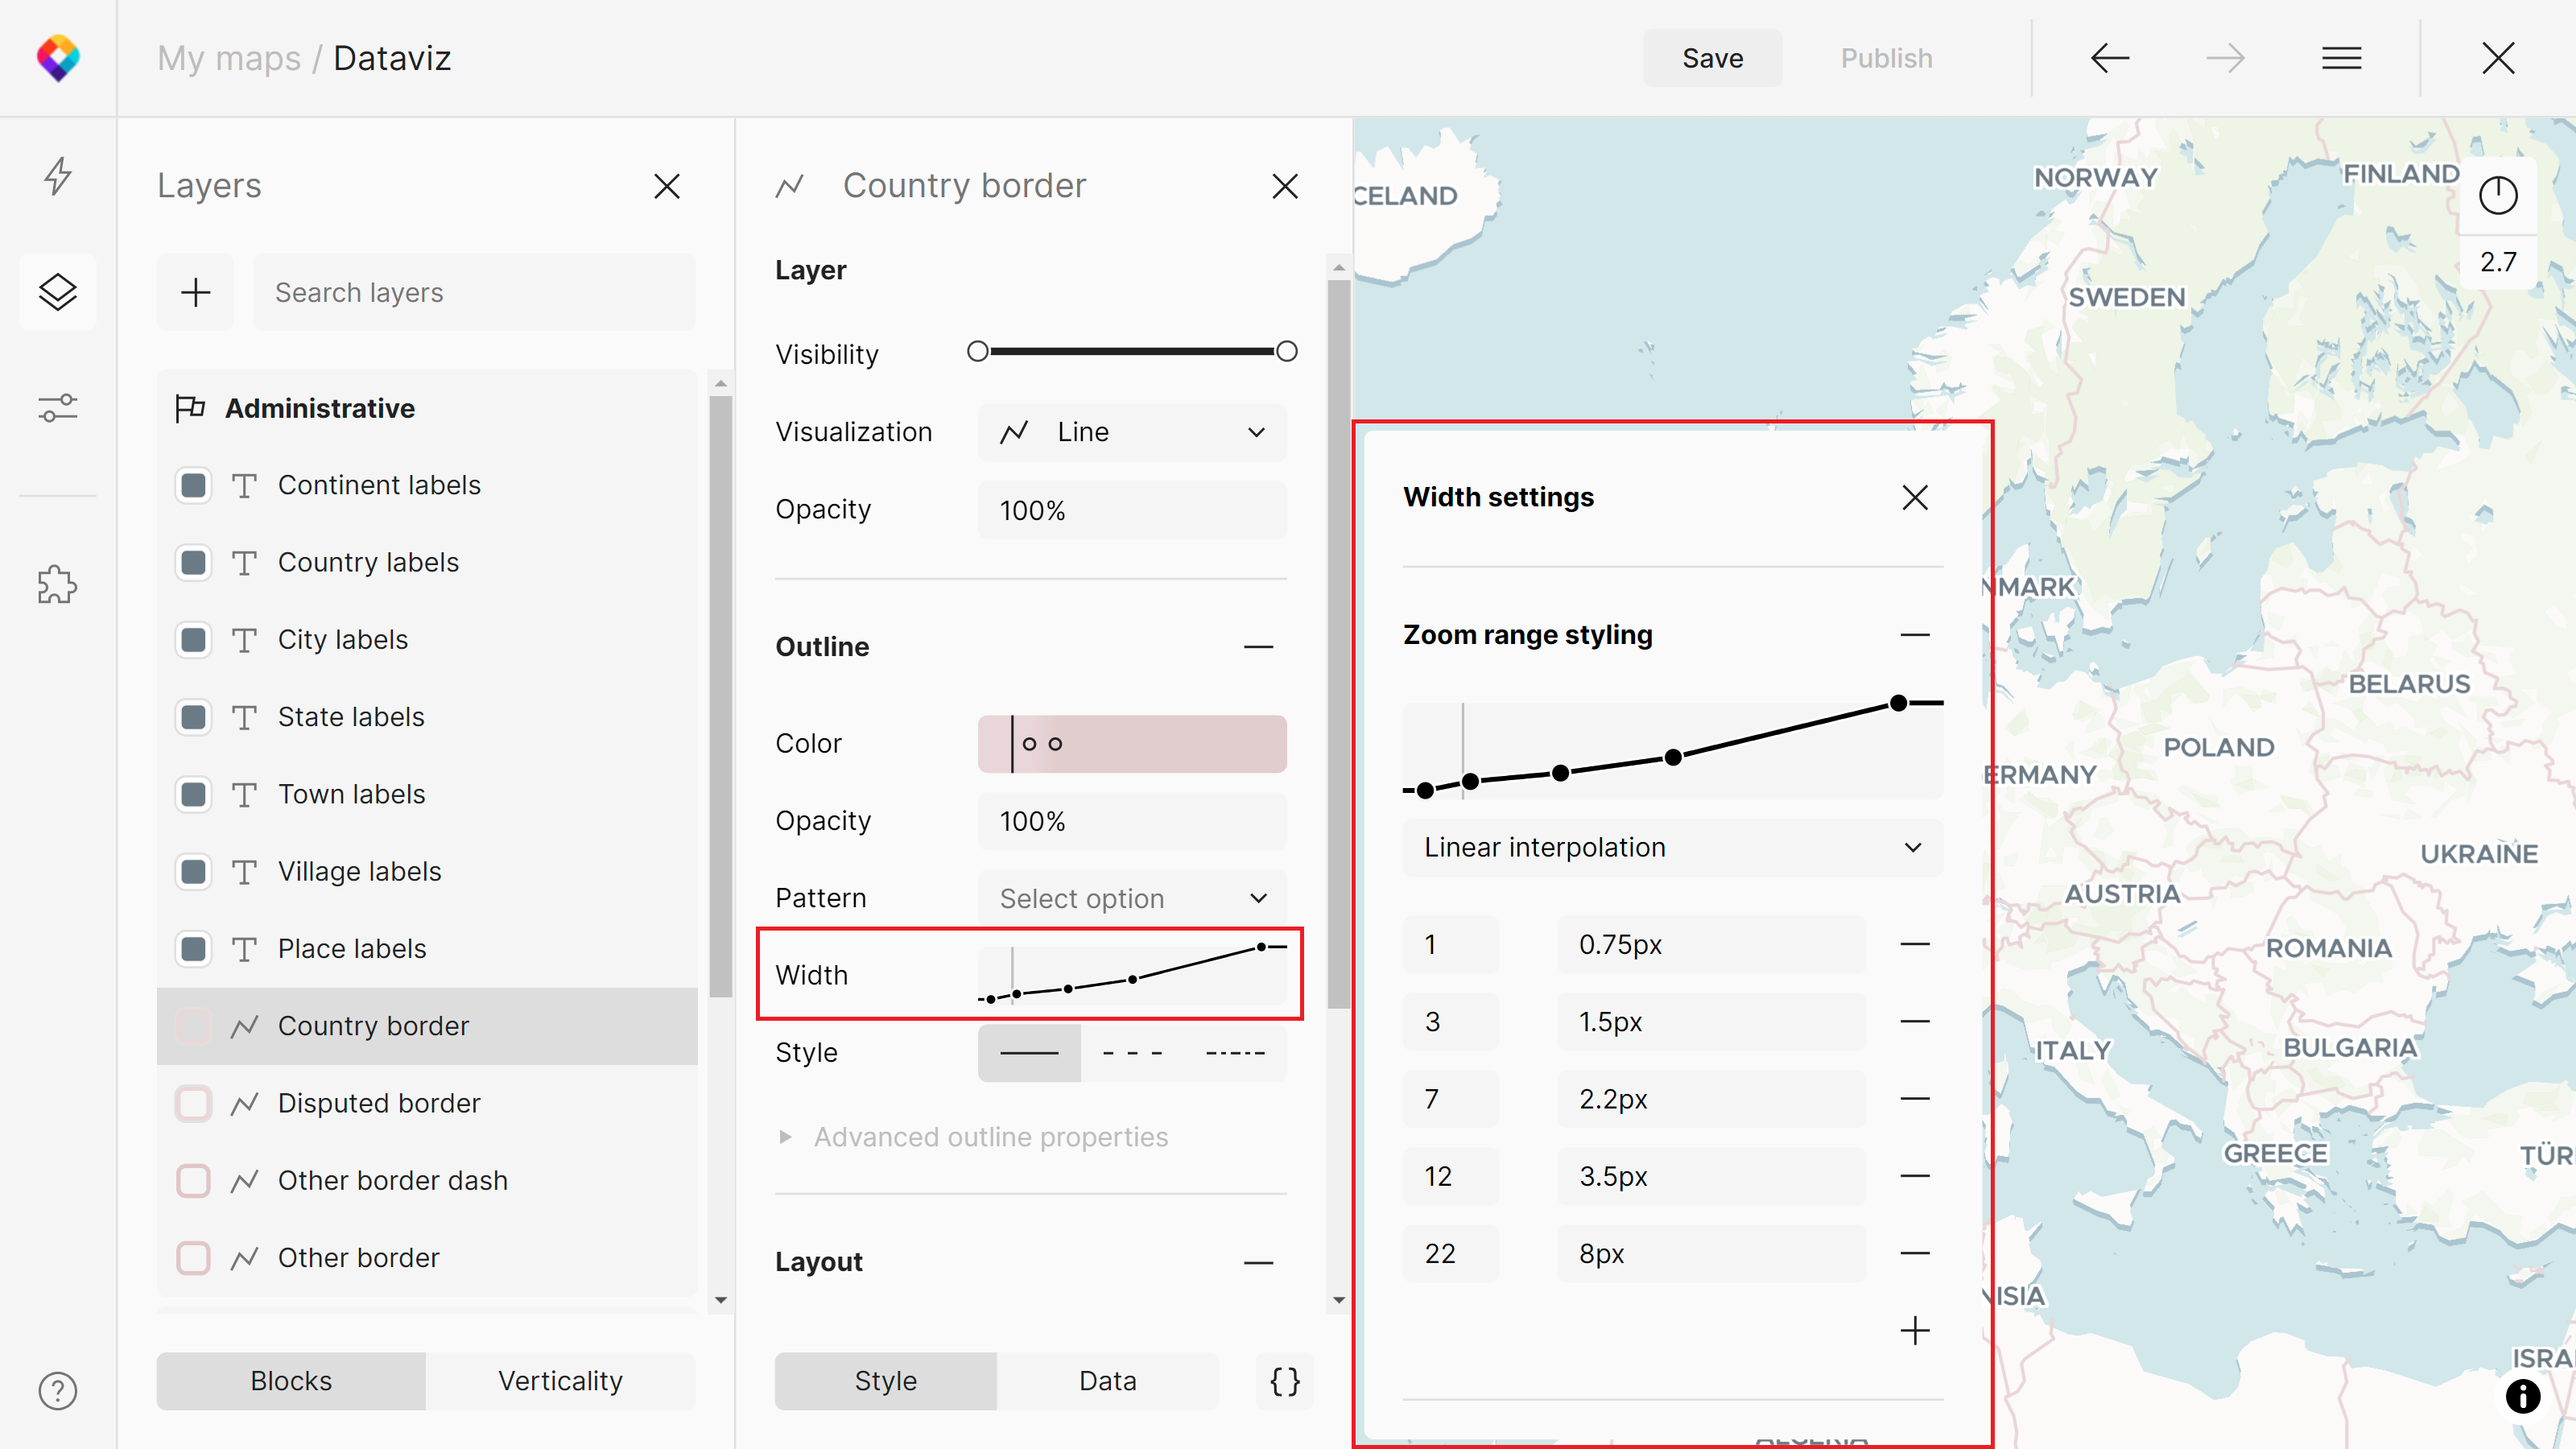Toggle visibility of Country border layer

pyautogui.click(x=193, y=1026)
